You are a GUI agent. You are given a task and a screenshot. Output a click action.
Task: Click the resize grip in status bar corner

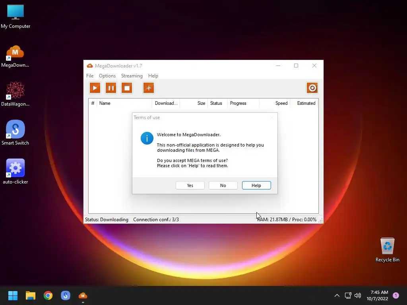tap(321, 220)
